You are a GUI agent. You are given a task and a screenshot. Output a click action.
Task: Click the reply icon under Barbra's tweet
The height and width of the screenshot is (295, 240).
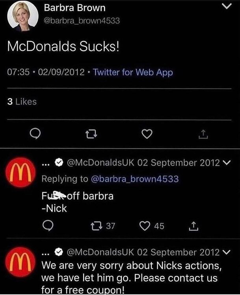pos(35,135)
